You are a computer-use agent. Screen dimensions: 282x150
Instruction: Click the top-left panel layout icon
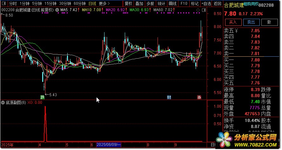pos(4,4)
